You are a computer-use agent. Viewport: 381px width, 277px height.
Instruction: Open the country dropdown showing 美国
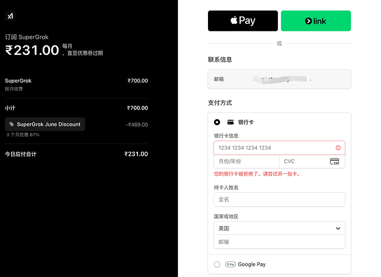click(x=280, y=228)
